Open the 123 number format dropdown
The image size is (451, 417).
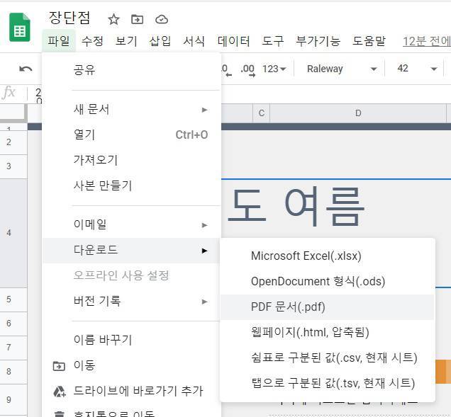(274, 69)
